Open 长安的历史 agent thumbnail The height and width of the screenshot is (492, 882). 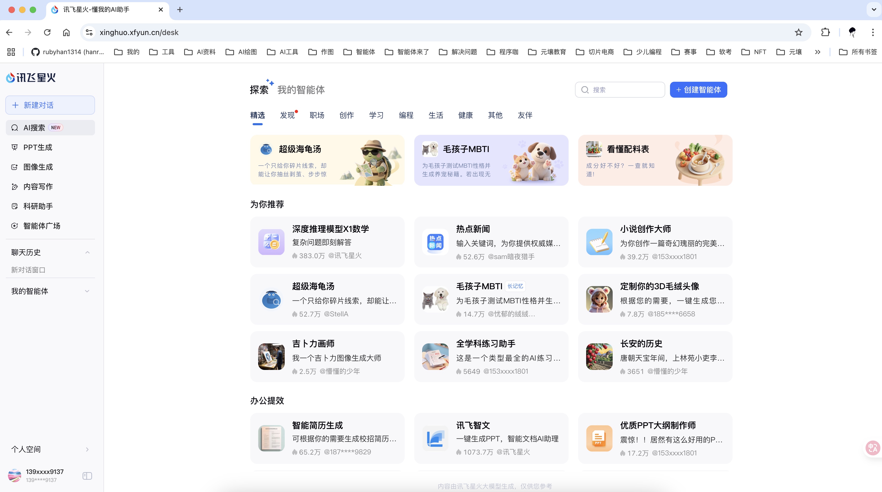point(599,357)
